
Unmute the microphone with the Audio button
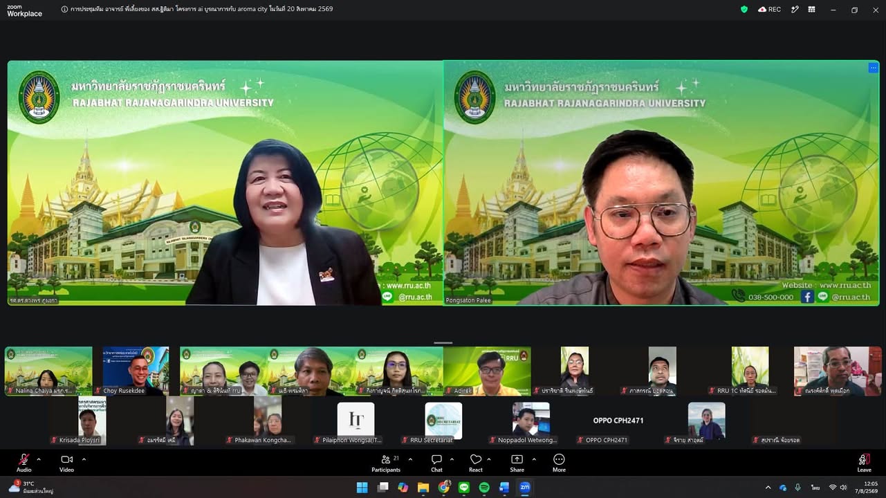[x=24, y=463]
